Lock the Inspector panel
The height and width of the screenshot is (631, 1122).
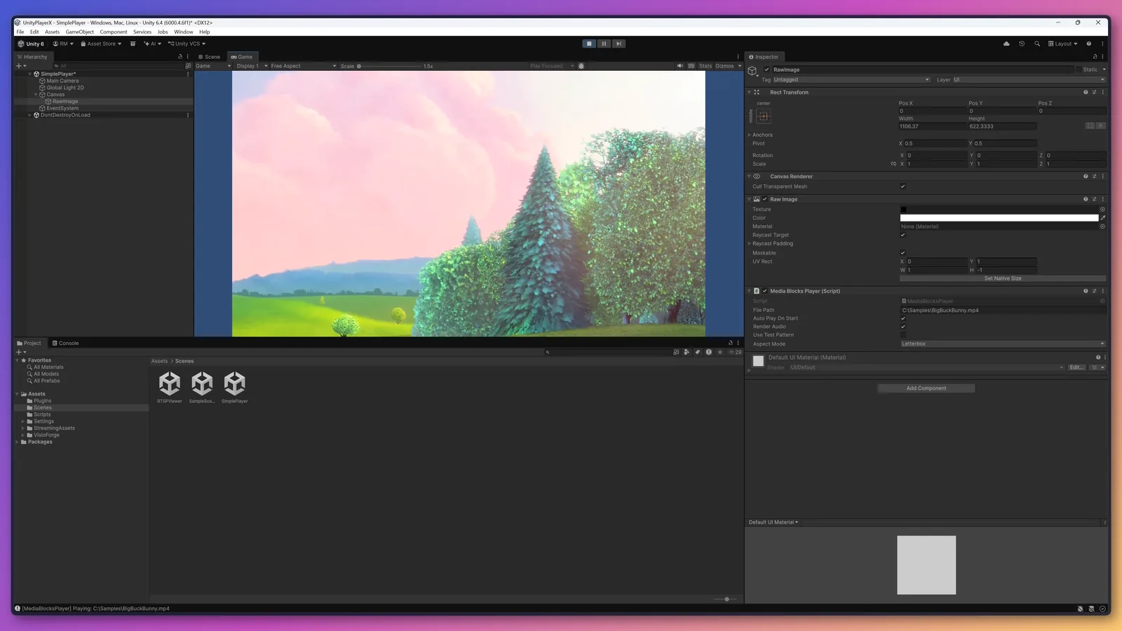(1095, 57)
